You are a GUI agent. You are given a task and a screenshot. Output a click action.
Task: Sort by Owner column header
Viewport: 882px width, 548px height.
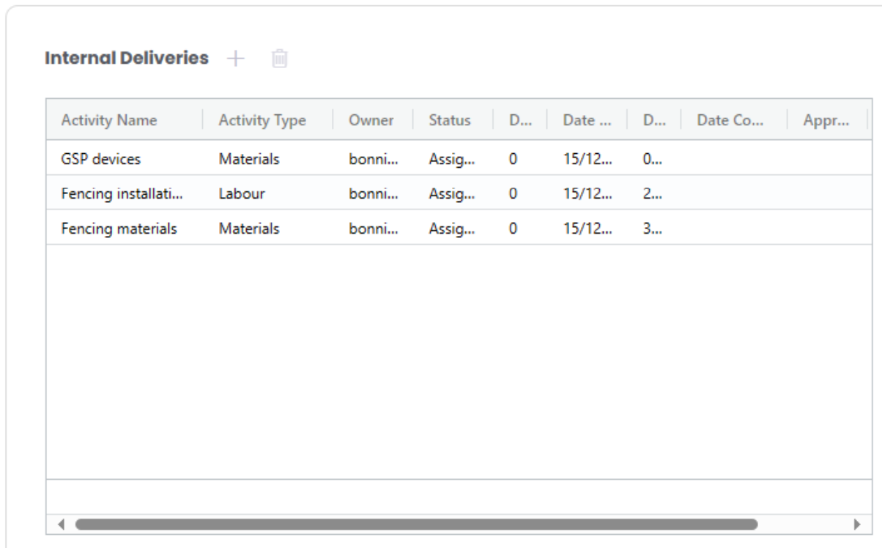(373, 121)
